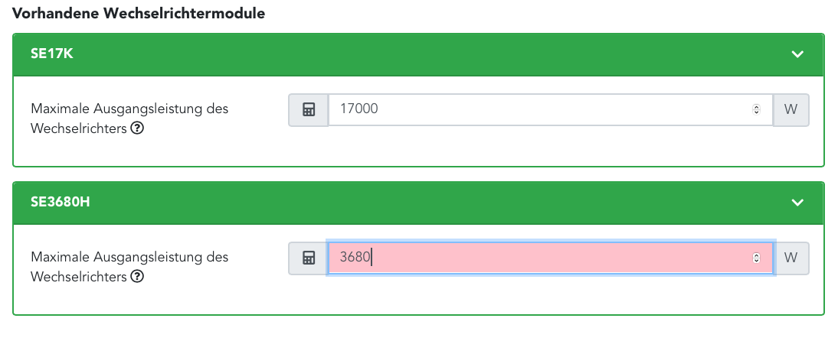The width and height of the screenshot is (838, 341).
Task: Click the W unit addon beside 3680
Action: click(x=791, y=258)
